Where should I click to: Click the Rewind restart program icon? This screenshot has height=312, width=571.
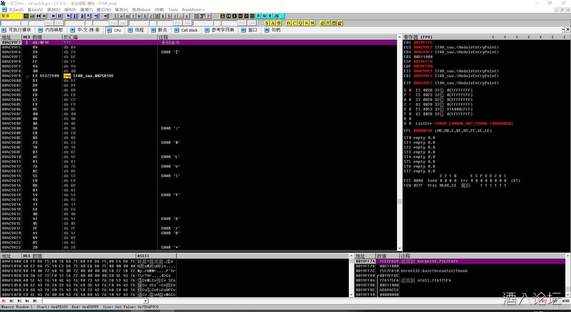[38, 16]
